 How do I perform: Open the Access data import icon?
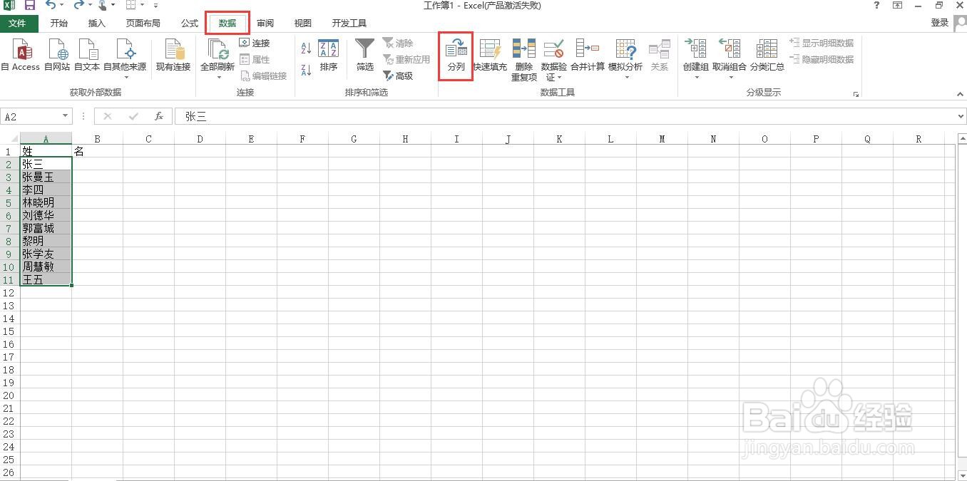pyautogui.click(x=21, y=57)
